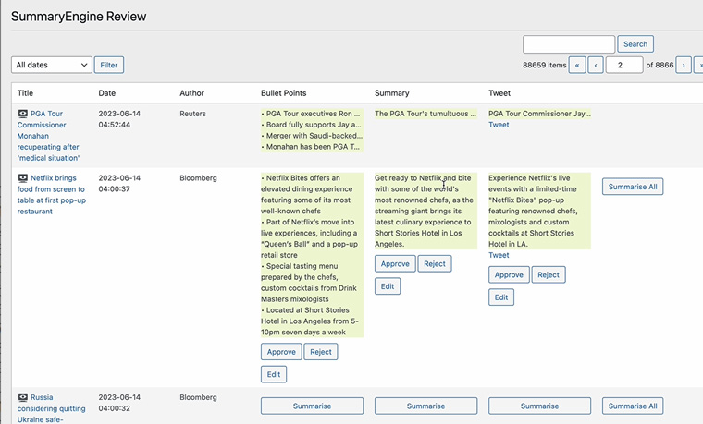
Task: Approve the Netflix bullet points
Action: click(x=281, y=352)
